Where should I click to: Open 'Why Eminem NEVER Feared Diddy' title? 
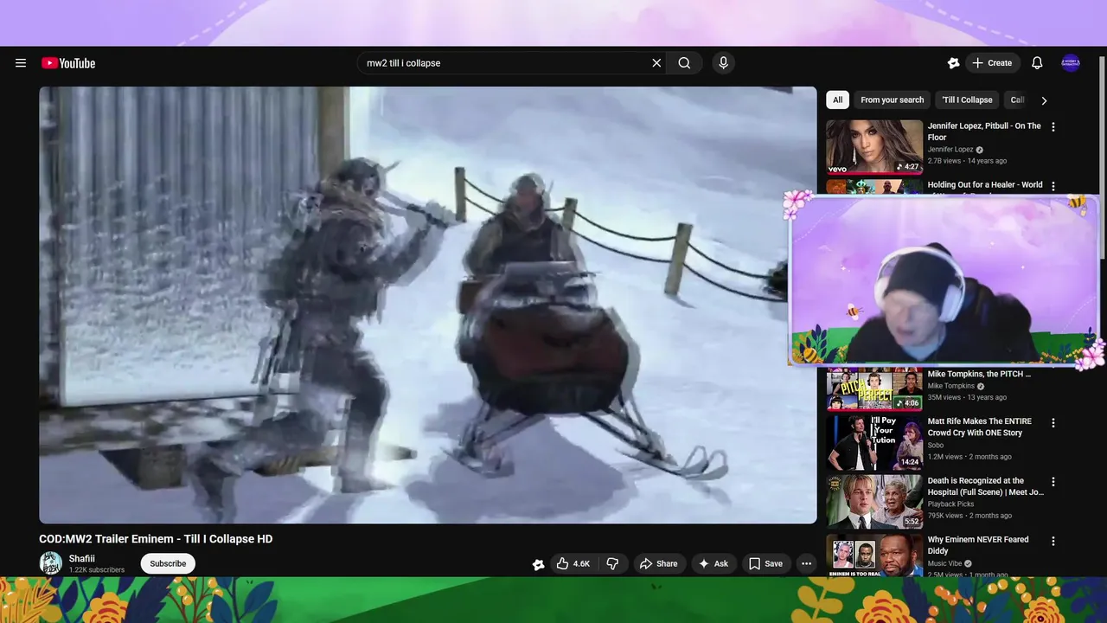pyautogui.click(x=978, y=545)
